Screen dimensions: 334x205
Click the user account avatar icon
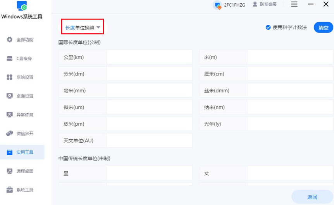pyautogui.click(x=217, y=5)
